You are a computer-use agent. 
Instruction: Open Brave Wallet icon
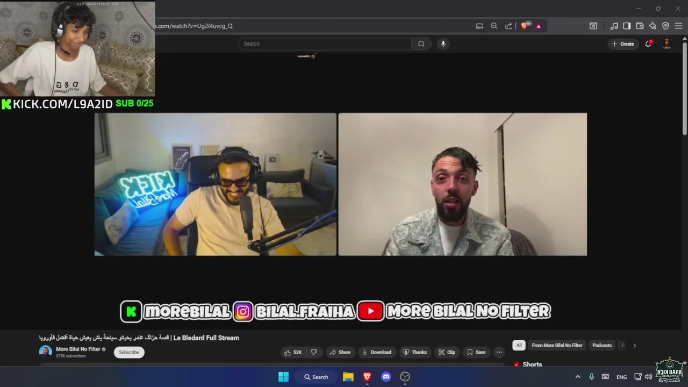coord(640,26)
